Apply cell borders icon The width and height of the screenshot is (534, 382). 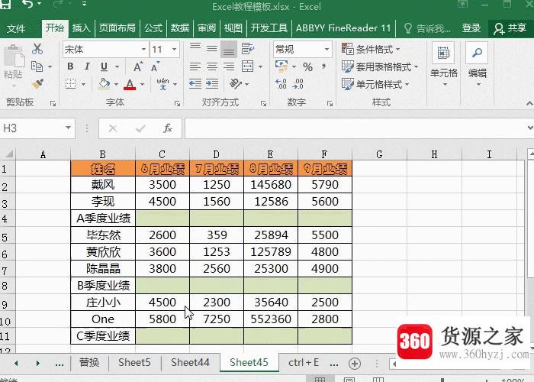(70, 83)
